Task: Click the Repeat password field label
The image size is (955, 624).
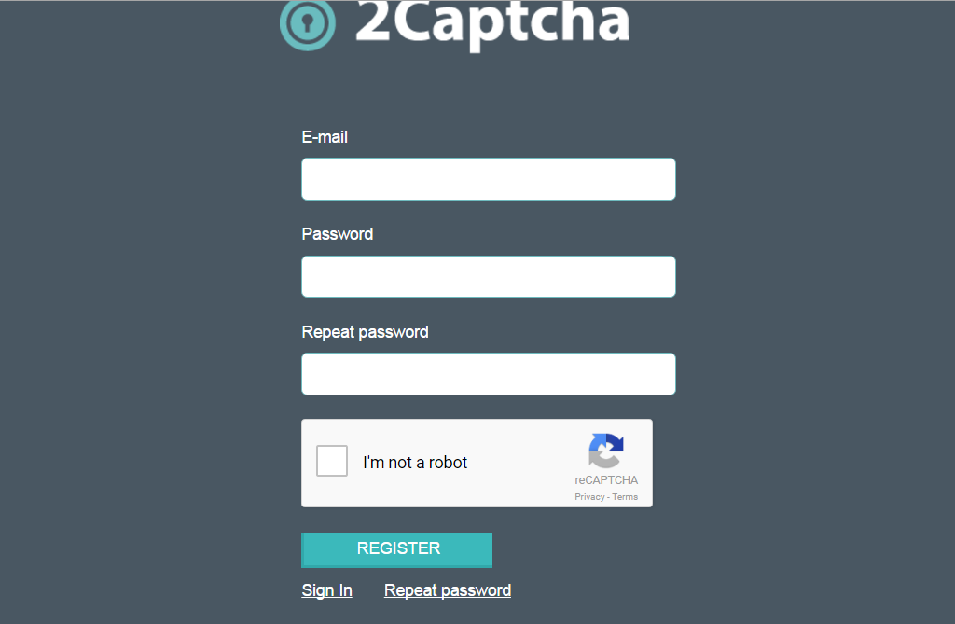Action: tap(365, 332)
